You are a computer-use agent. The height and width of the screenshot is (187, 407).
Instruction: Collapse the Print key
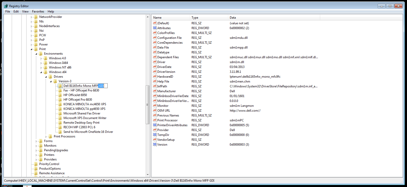point(32,49)
